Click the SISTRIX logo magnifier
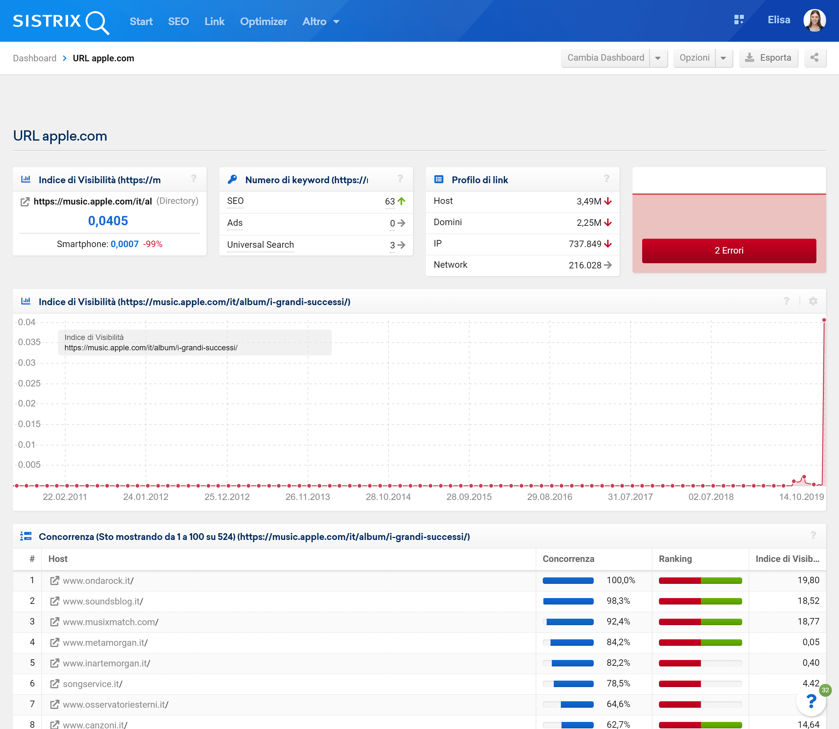This screenshot has width=839, height=729. [97, 23]
